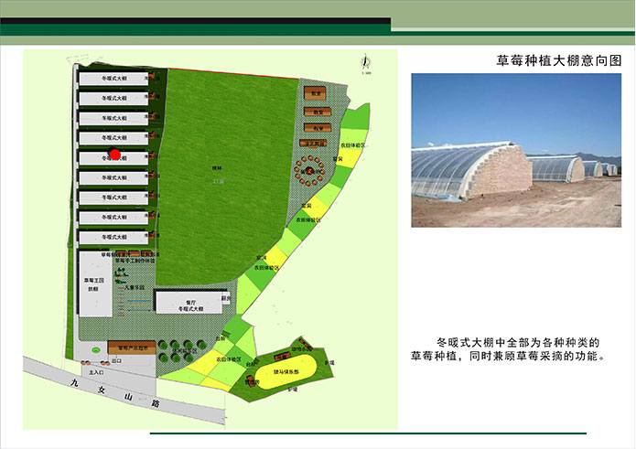Click the yellow oval riding club track
Viewport: 636px width, 449px height.
(x=286, y=371)
